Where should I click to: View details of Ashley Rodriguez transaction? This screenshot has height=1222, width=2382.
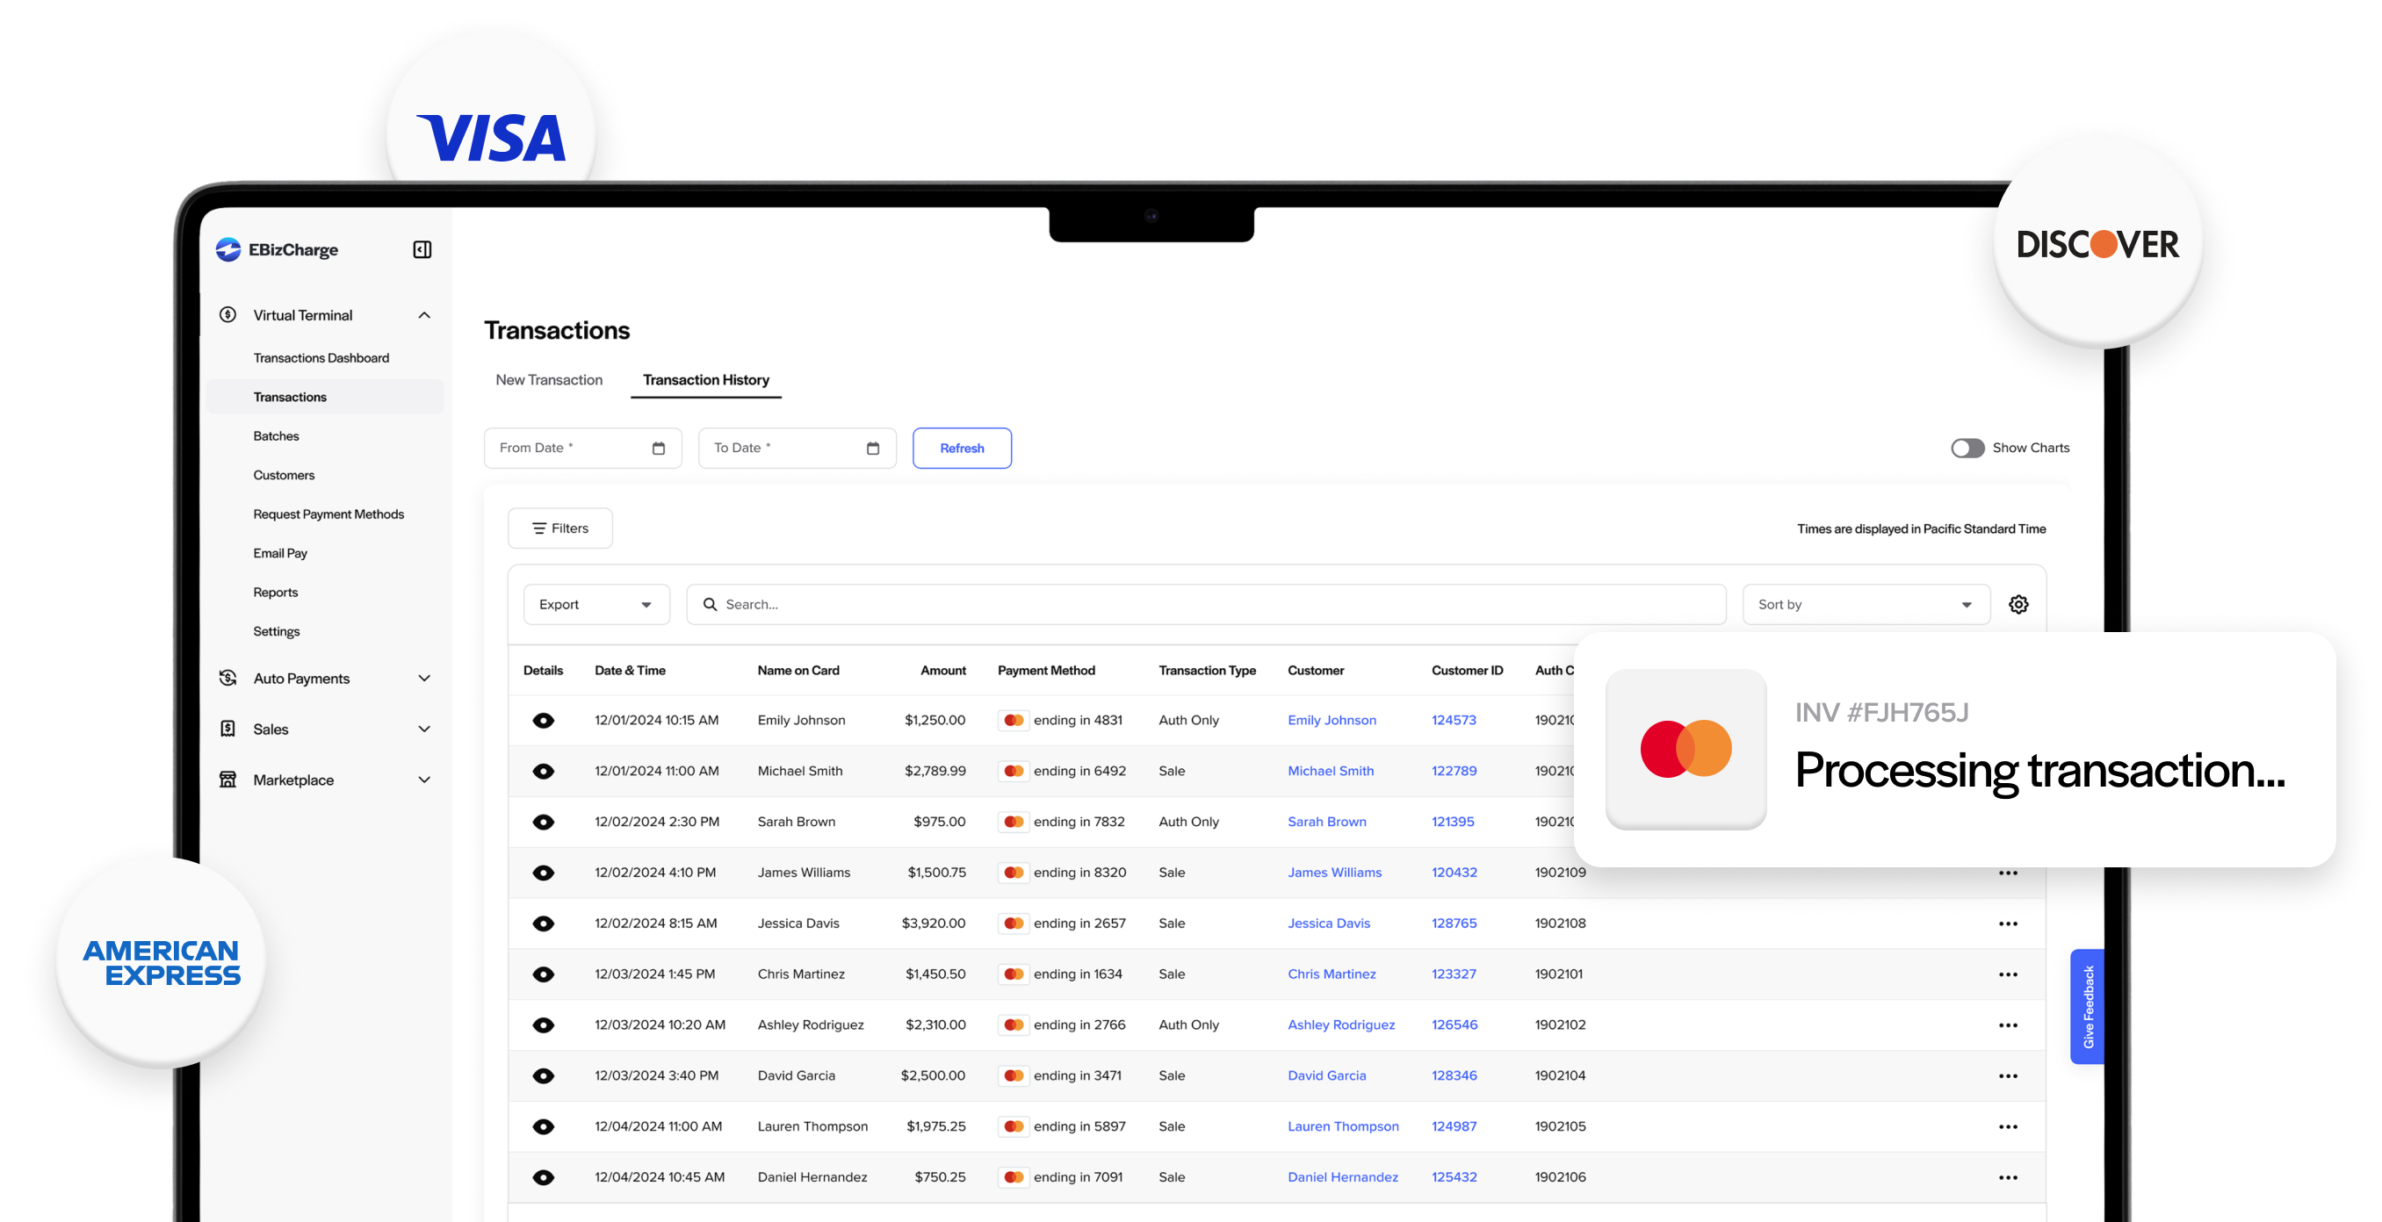[544, 1026]
